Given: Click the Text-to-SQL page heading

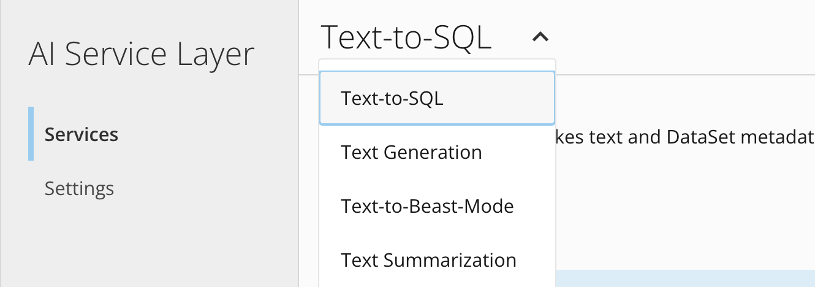Looking at the screenshot, I should pyautogui.click(x=406, y=38).
